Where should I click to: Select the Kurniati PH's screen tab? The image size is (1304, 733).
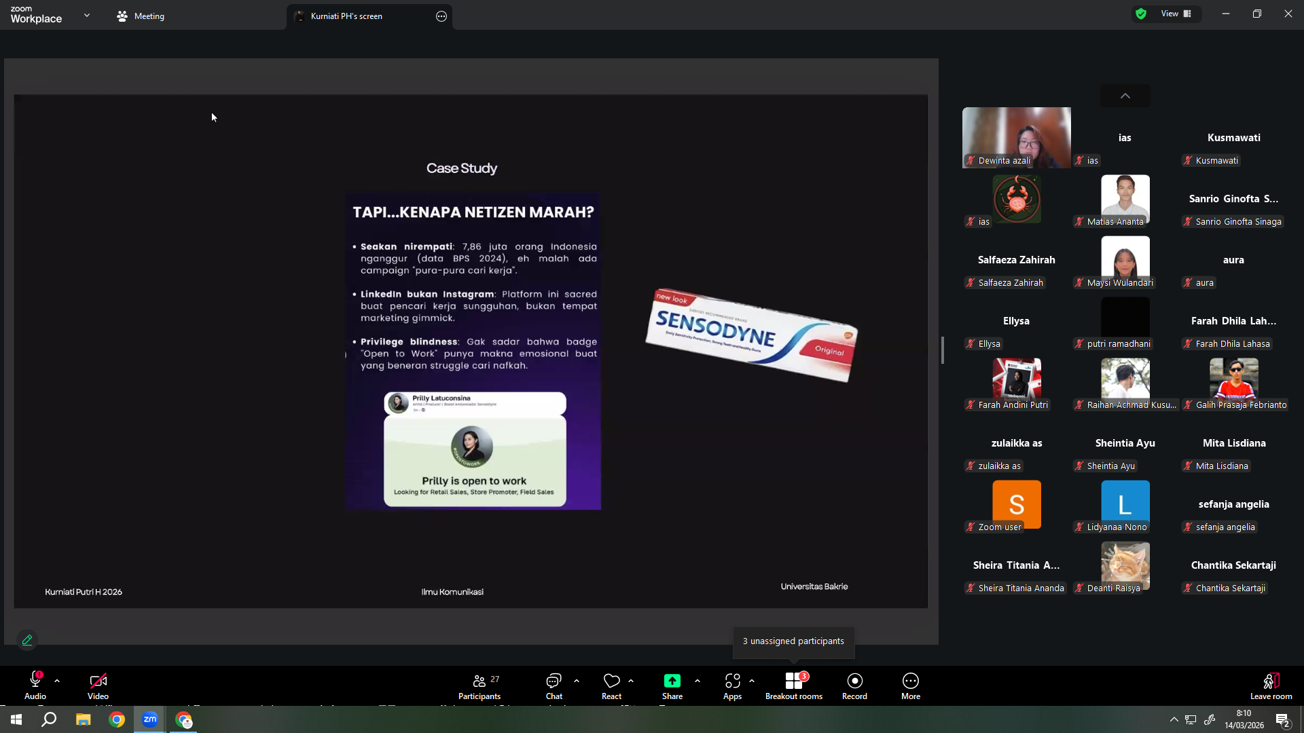pyautogui.click(x=369, y=16)
